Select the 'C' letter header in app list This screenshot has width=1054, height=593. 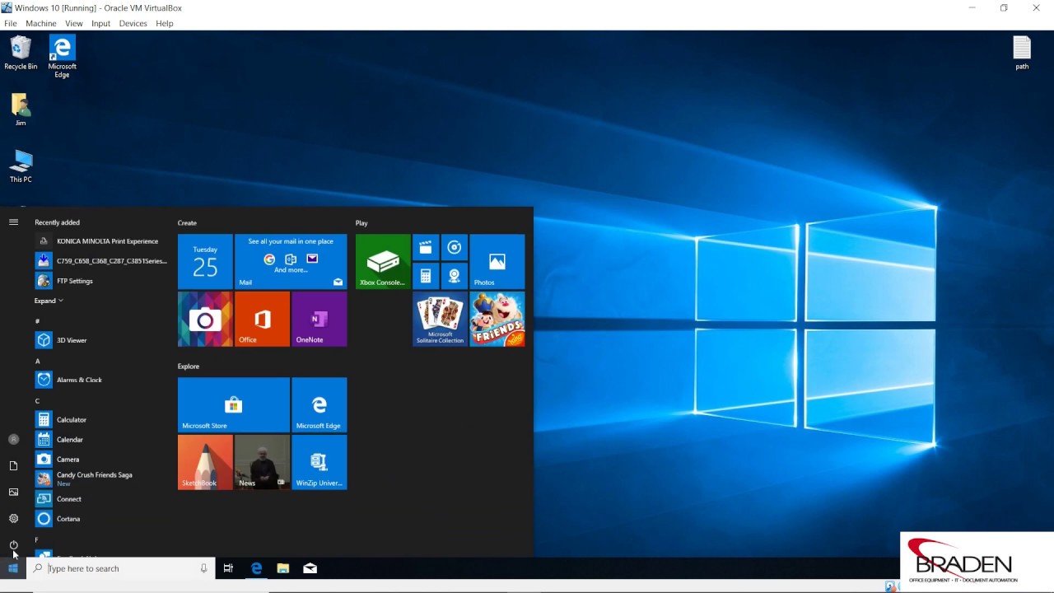[37, 401]
